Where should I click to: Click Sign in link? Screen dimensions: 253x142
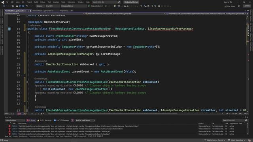[x=227, y=2]
